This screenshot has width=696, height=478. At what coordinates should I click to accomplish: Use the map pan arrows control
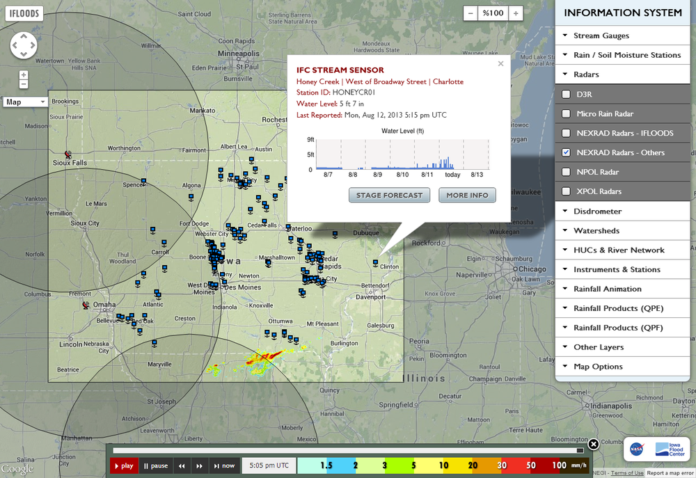[23, 45]
